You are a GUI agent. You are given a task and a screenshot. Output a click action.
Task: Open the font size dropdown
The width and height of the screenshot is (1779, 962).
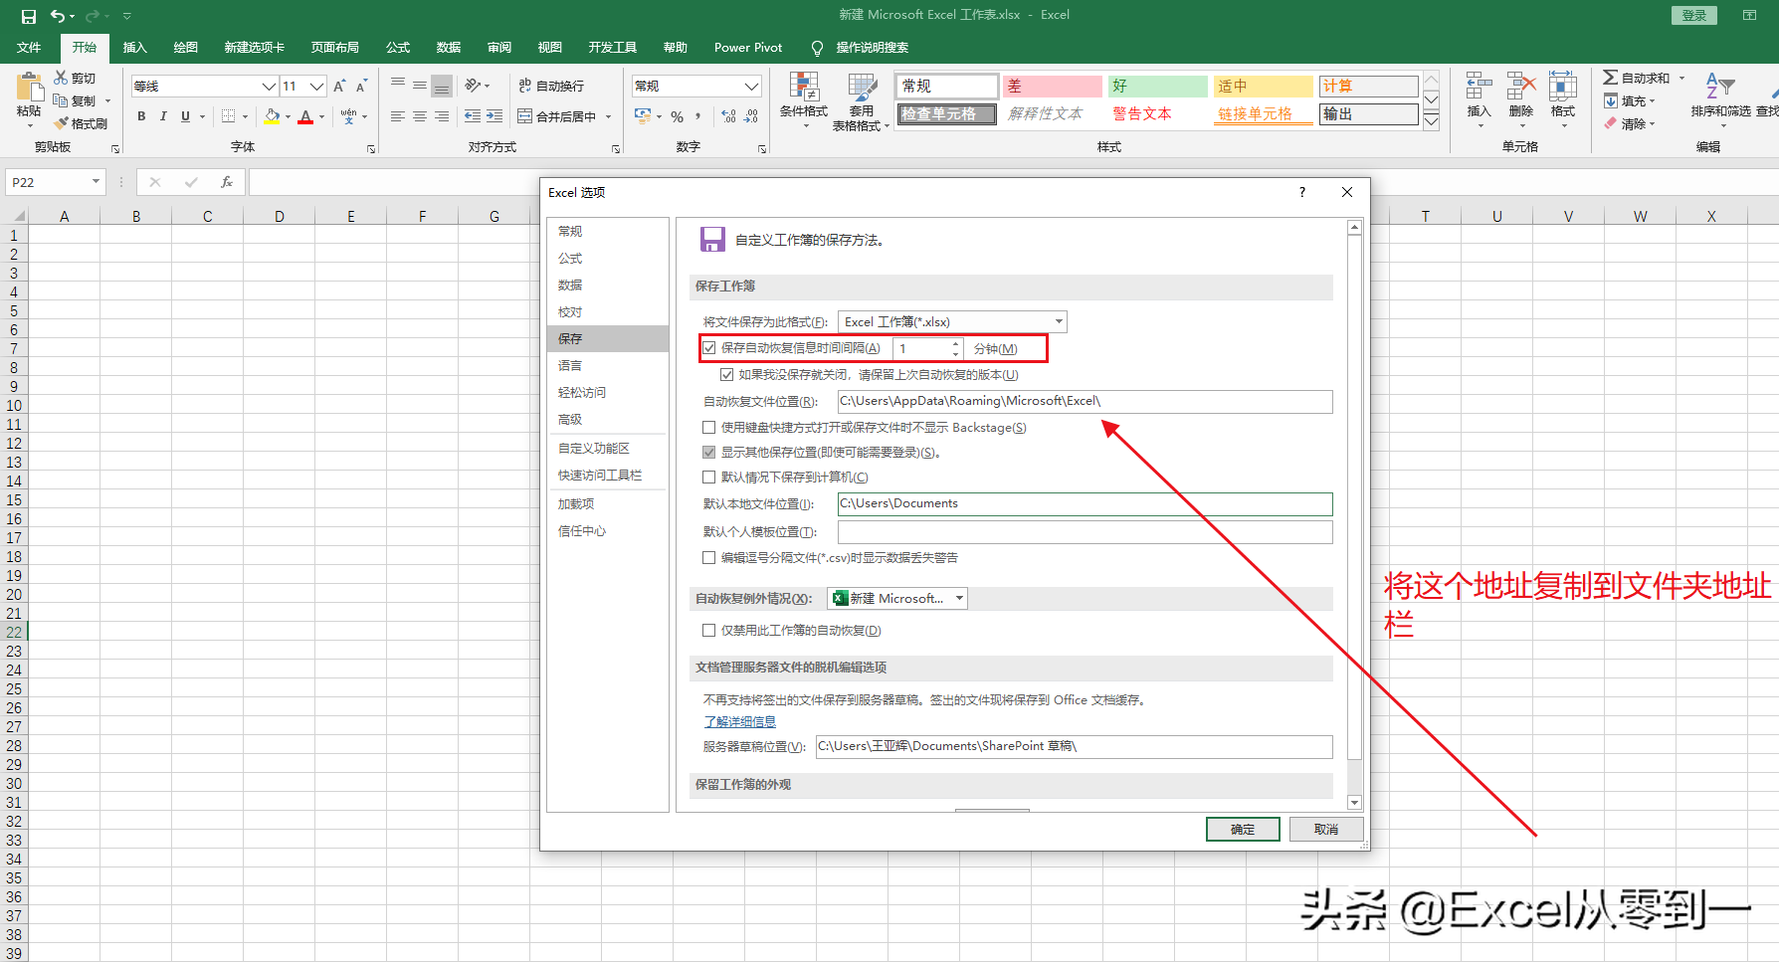[317, 87]
